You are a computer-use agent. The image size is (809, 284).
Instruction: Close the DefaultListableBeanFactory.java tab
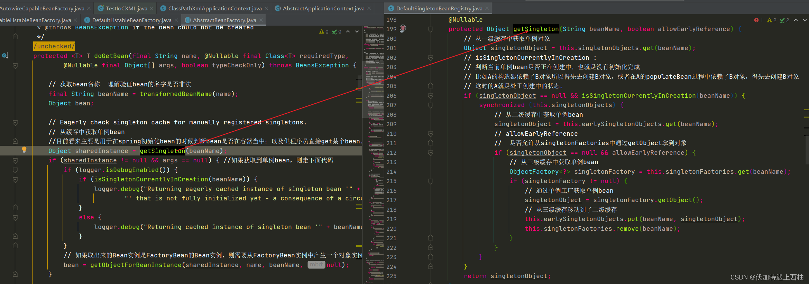tap(176, 20)
